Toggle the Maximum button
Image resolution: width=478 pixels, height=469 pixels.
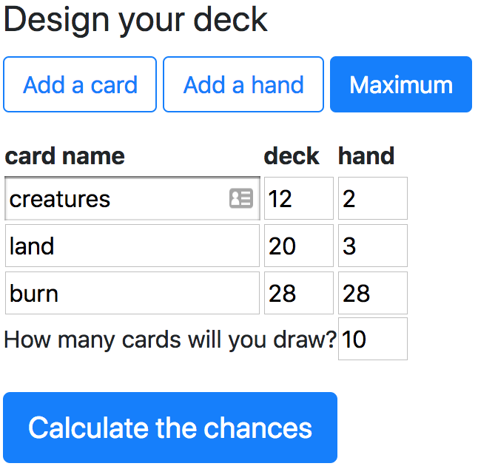click(400, 84)
